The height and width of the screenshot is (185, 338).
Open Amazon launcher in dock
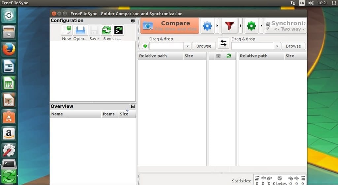pos(9,134)
